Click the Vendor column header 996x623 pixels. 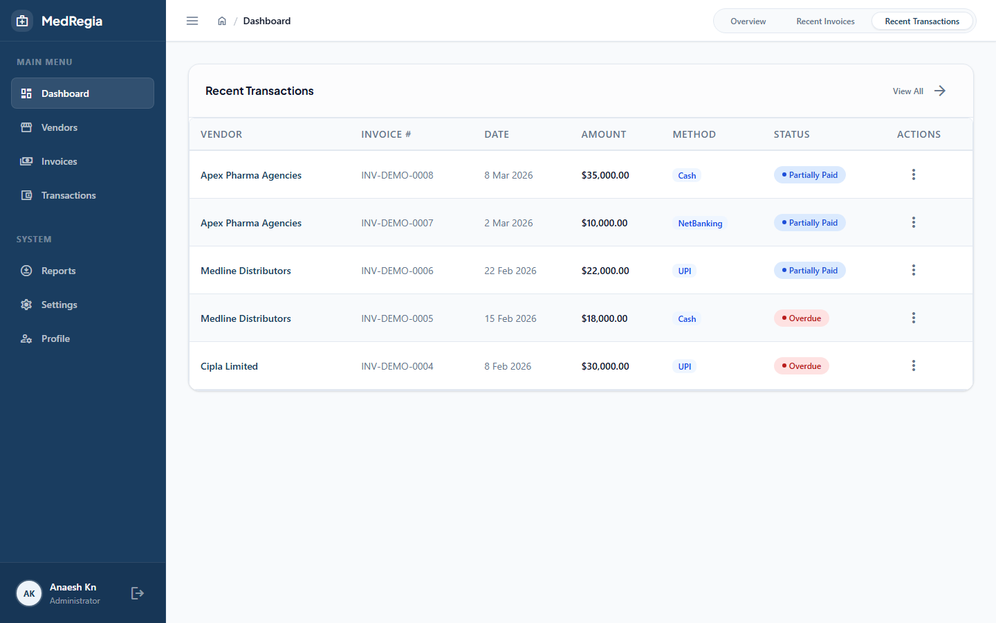click(221, 134)
